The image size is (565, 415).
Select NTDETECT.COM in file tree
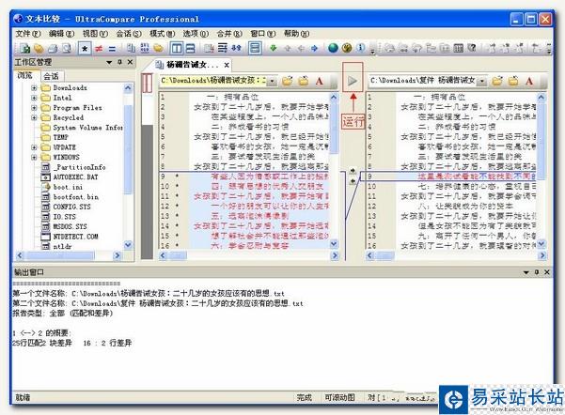(75, 237)
